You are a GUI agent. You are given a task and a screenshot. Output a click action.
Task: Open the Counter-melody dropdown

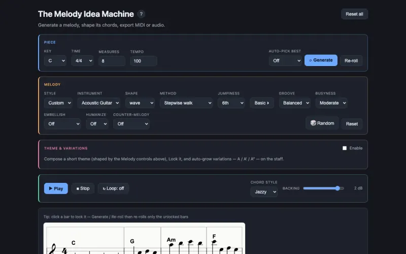pos(131,124)
